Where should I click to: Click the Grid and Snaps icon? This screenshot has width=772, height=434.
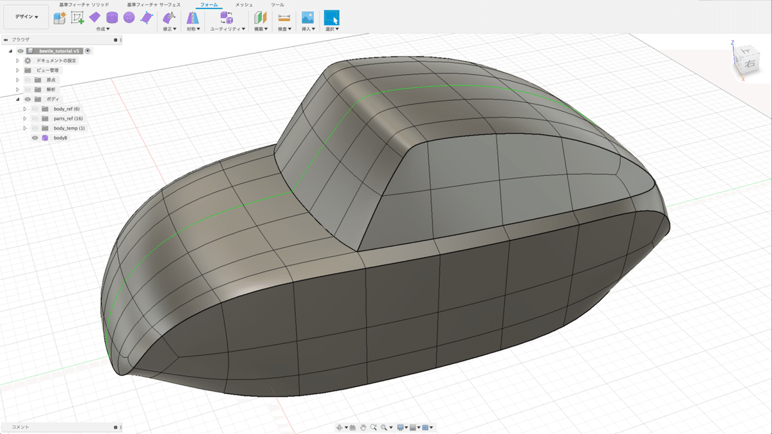point(413,427)
